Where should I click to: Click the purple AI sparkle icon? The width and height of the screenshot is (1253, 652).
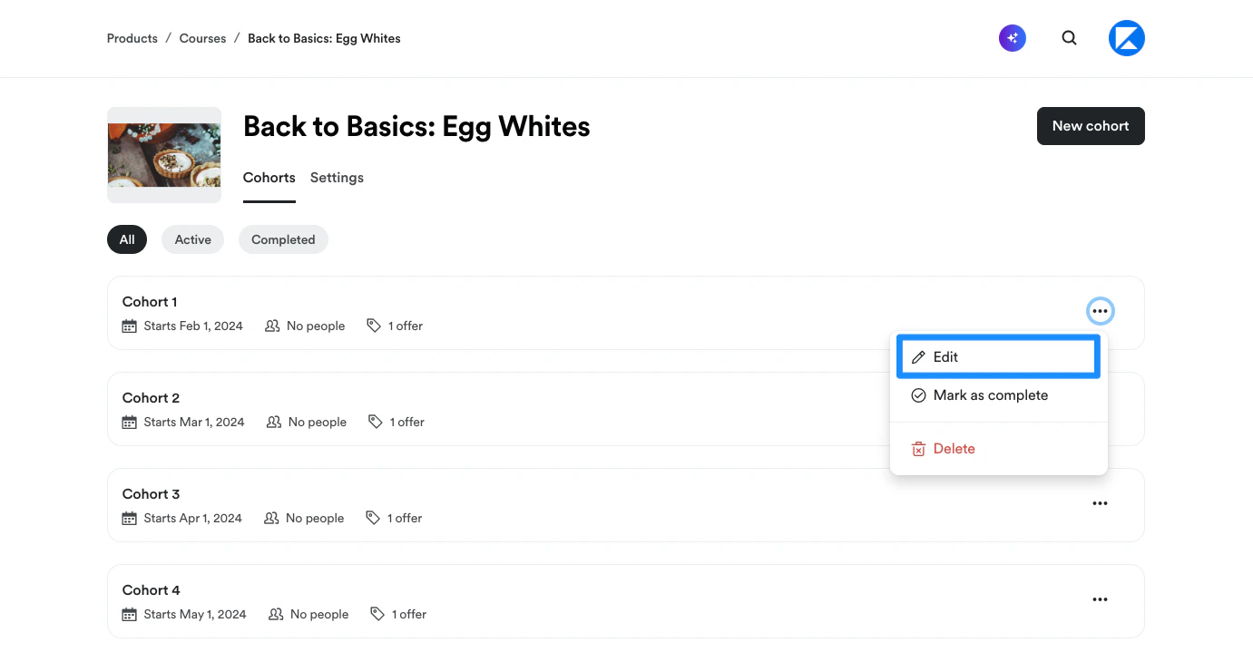tap(1013, 38)
